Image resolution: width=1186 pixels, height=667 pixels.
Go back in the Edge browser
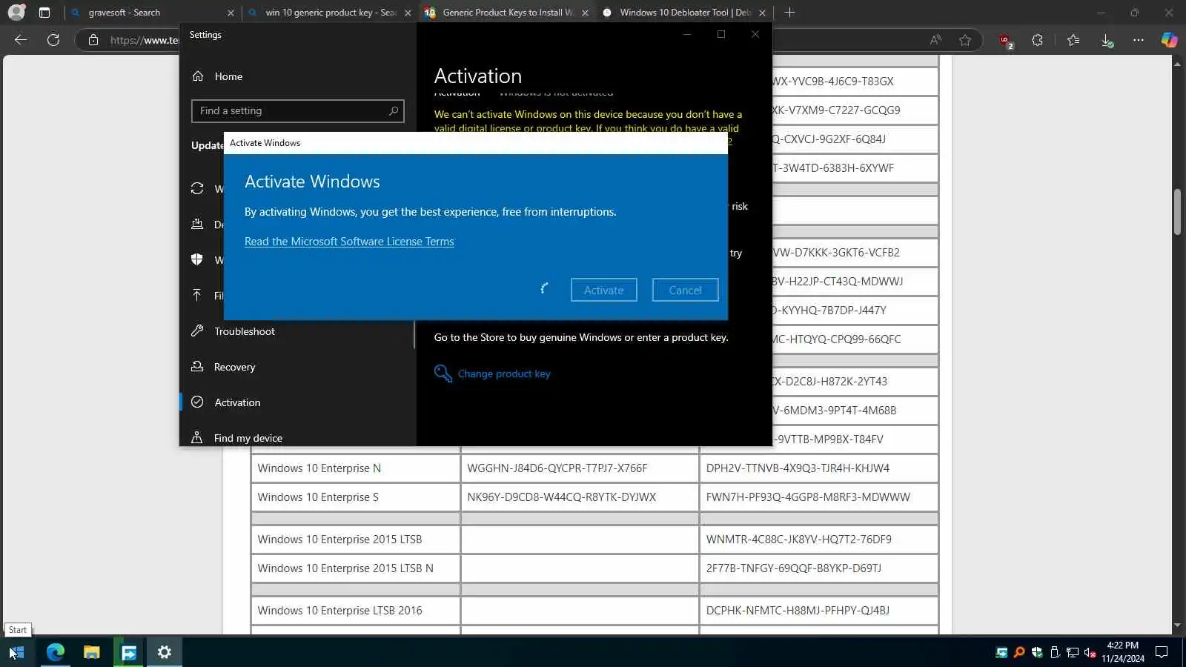21,40
